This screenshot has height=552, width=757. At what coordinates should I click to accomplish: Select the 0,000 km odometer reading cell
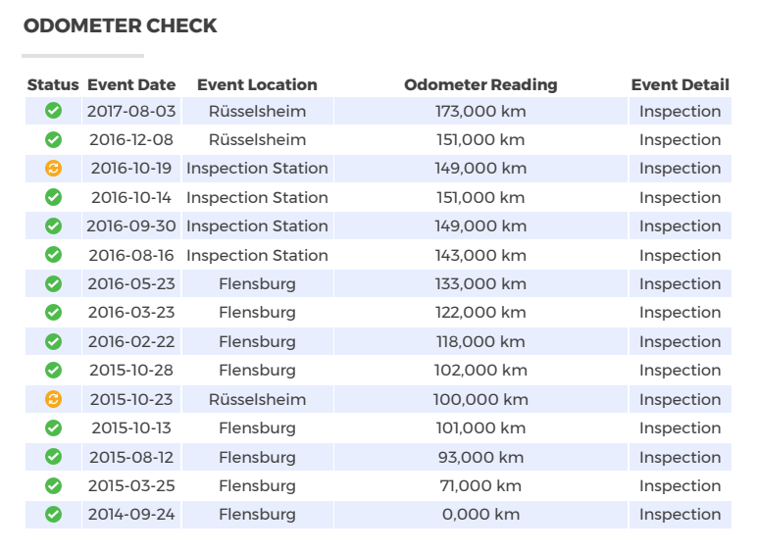(480, 515)
